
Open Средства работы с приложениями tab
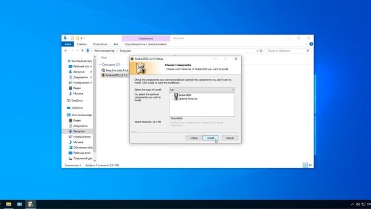click(146, 44)
